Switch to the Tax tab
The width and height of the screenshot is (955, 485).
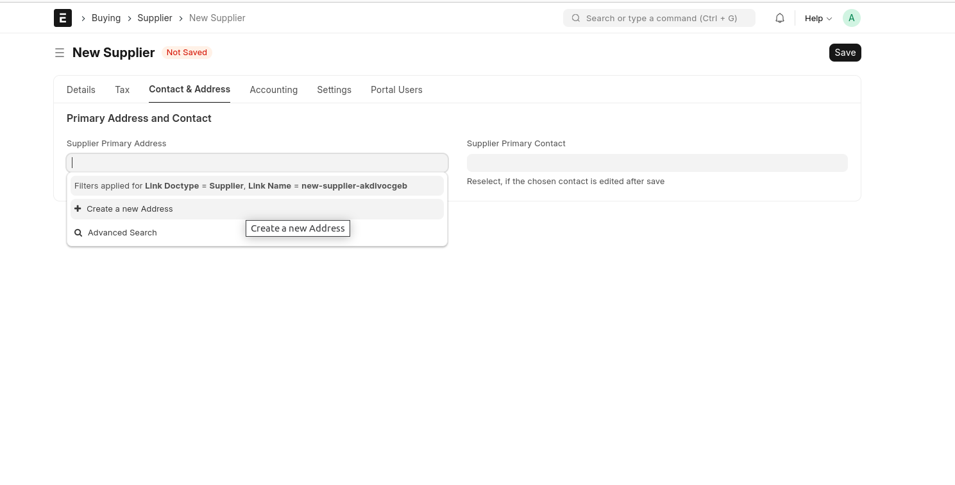click(122, 90)
